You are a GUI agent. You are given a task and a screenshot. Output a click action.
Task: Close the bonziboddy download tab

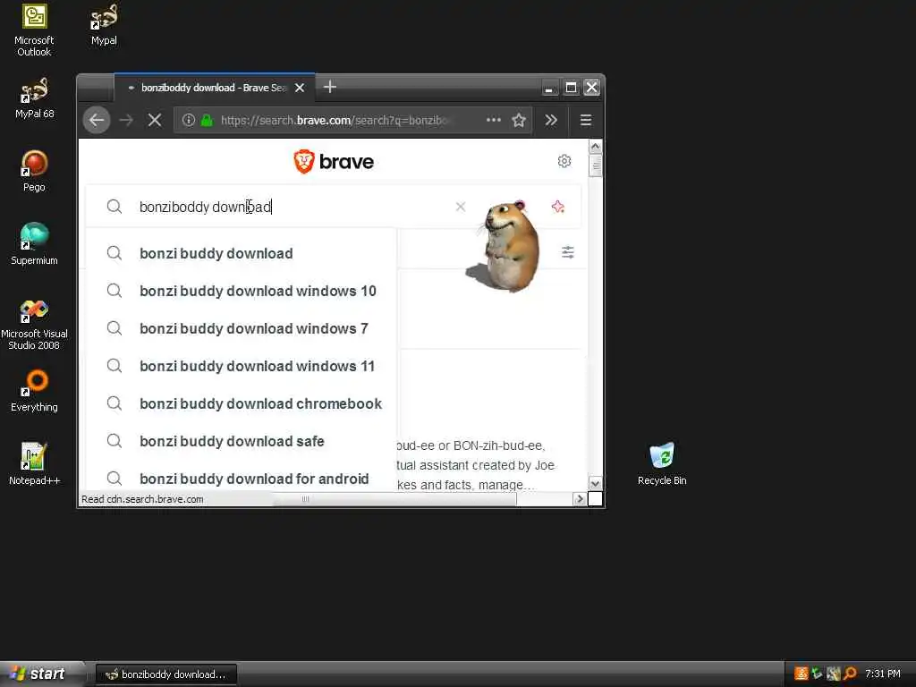pyautogui.click(x=300, y=88)
